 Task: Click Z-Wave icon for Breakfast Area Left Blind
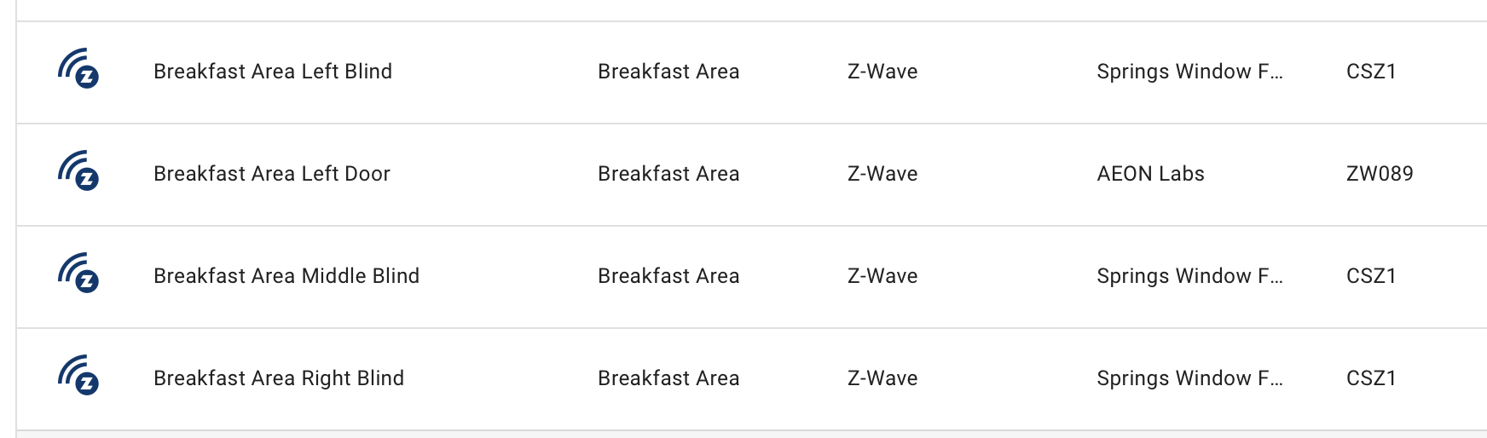(x=78, y=69)
